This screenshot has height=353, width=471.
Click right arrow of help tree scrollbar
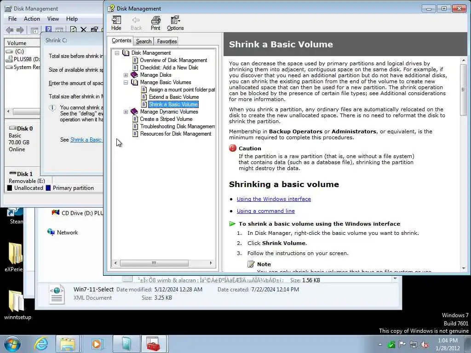211,263
